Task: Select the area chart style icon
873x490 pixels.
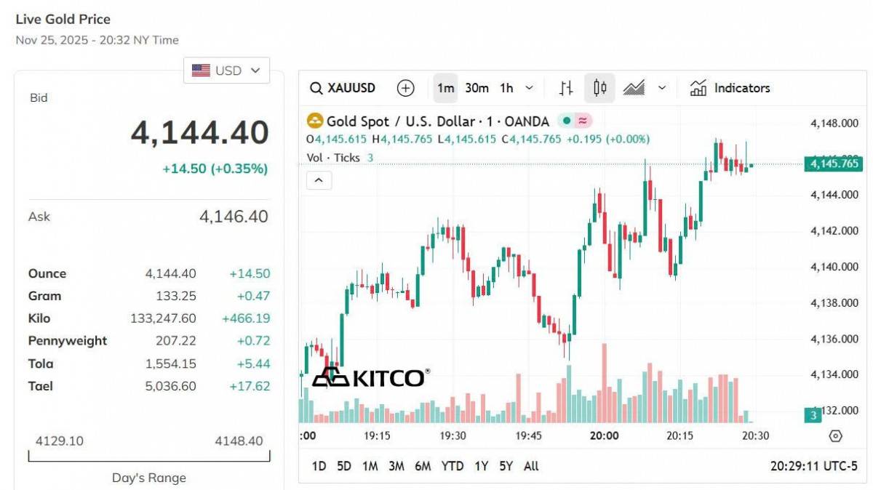Action: coord(634,89)
